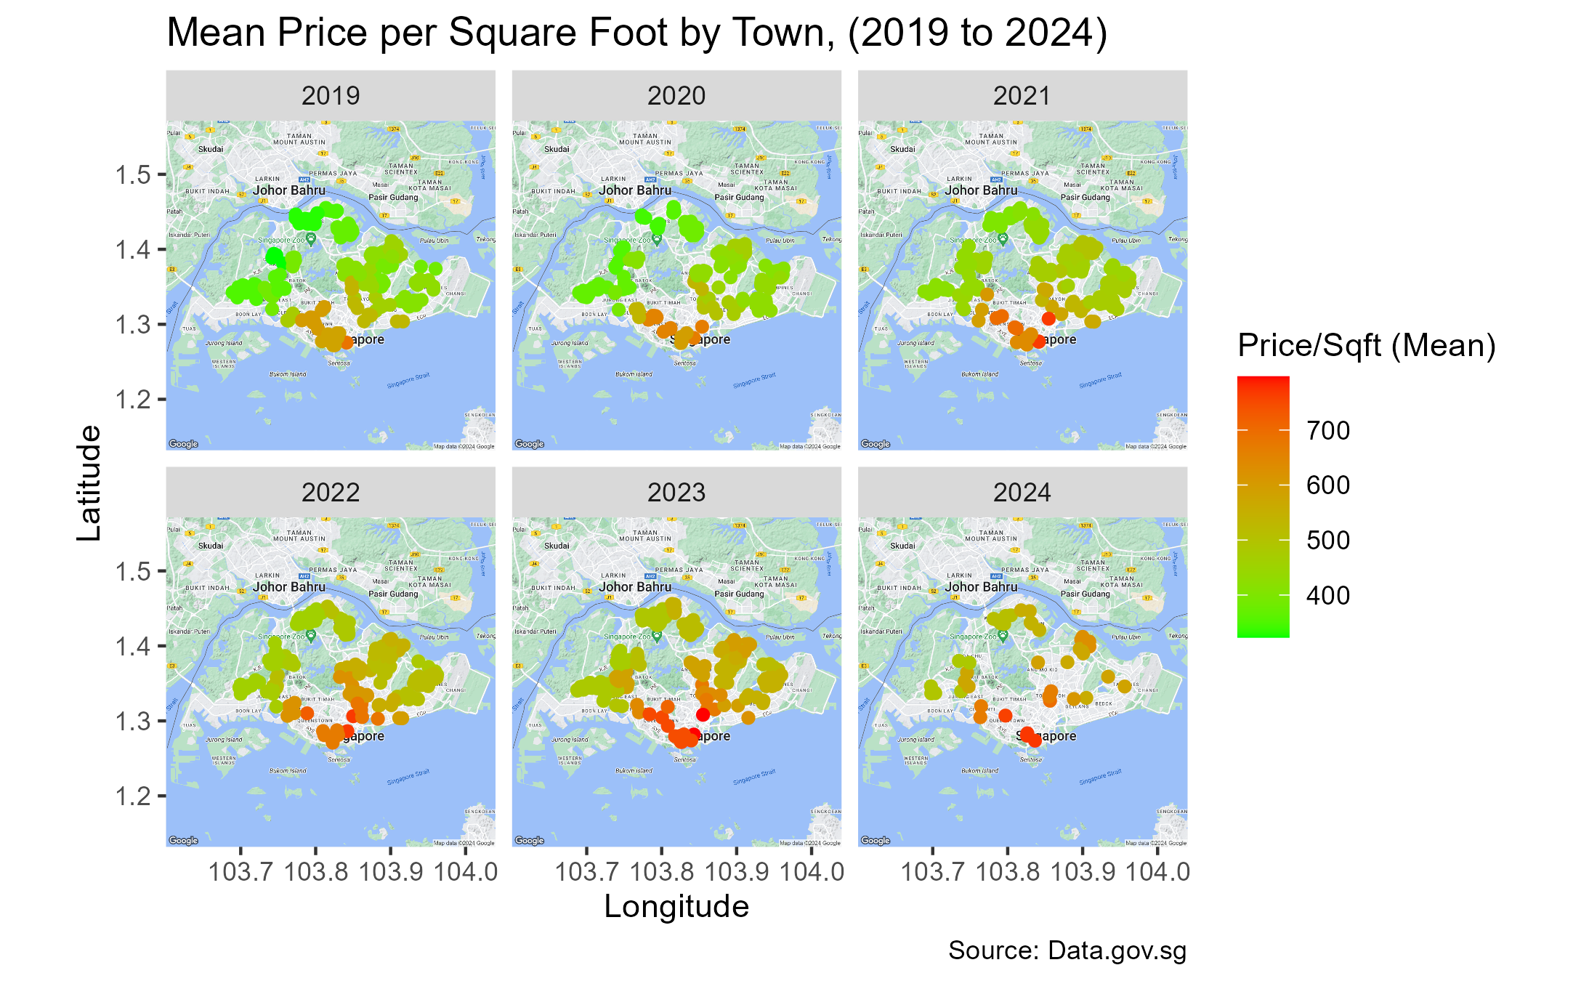
Task: Click the 'Skudai' label on the 2022 map
Action: click(x=211, y=546)
